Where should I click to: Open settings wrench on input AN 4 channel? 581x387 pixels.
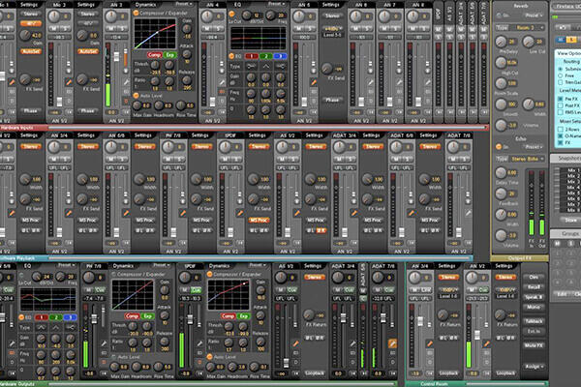tap(222, 82)
